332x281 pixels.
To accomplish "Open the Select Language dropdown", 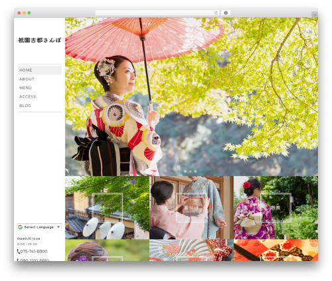I will (x=39, y=227).
